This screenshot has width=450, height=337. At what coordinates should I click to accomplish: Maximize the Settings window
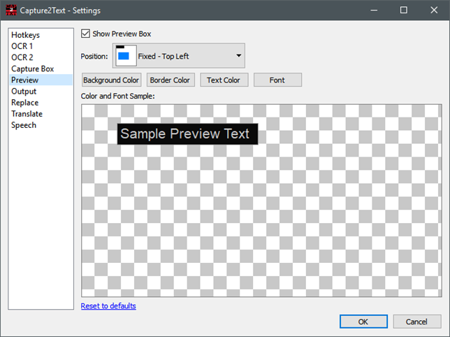404,10
